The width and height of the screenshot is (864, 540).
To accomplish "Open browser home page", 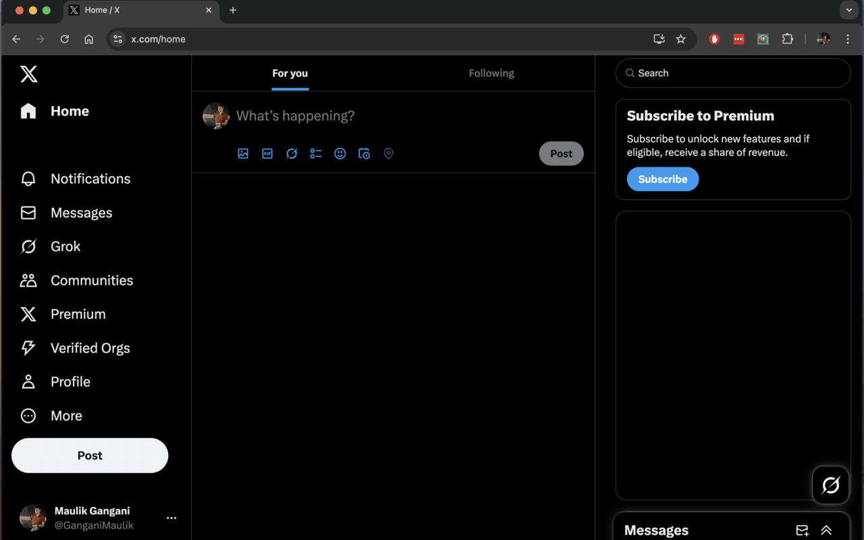I will [88, 39].
